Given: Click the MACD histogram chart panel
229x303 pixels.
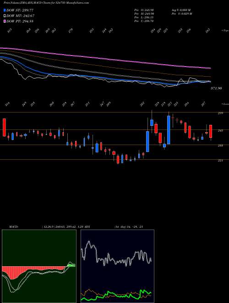Looking at the screenshot, I should (x=39, y=266).
